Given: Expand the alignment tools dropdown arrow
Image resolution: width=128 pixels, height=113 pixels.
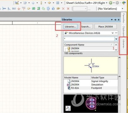Looking at the screenshot, I should (29, 3).
